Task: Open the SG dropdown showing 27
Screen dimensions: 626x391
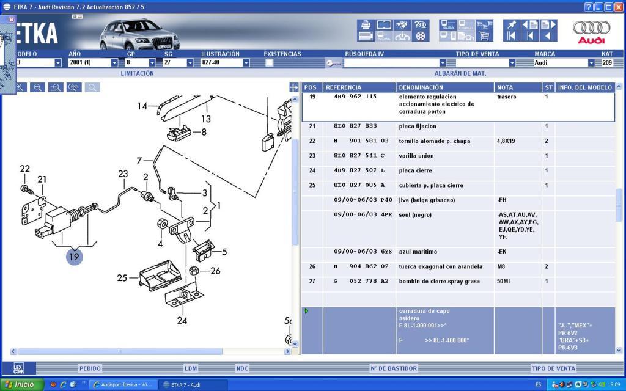Action: tap(190, 63)
